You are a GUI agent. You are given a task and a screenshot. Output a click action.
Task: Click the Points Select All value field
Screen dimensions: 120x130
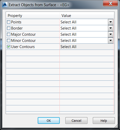[84, 22]
